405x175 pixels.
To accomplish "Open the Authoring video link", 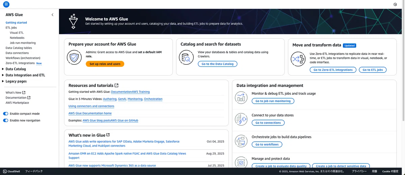I will [110, 99].
